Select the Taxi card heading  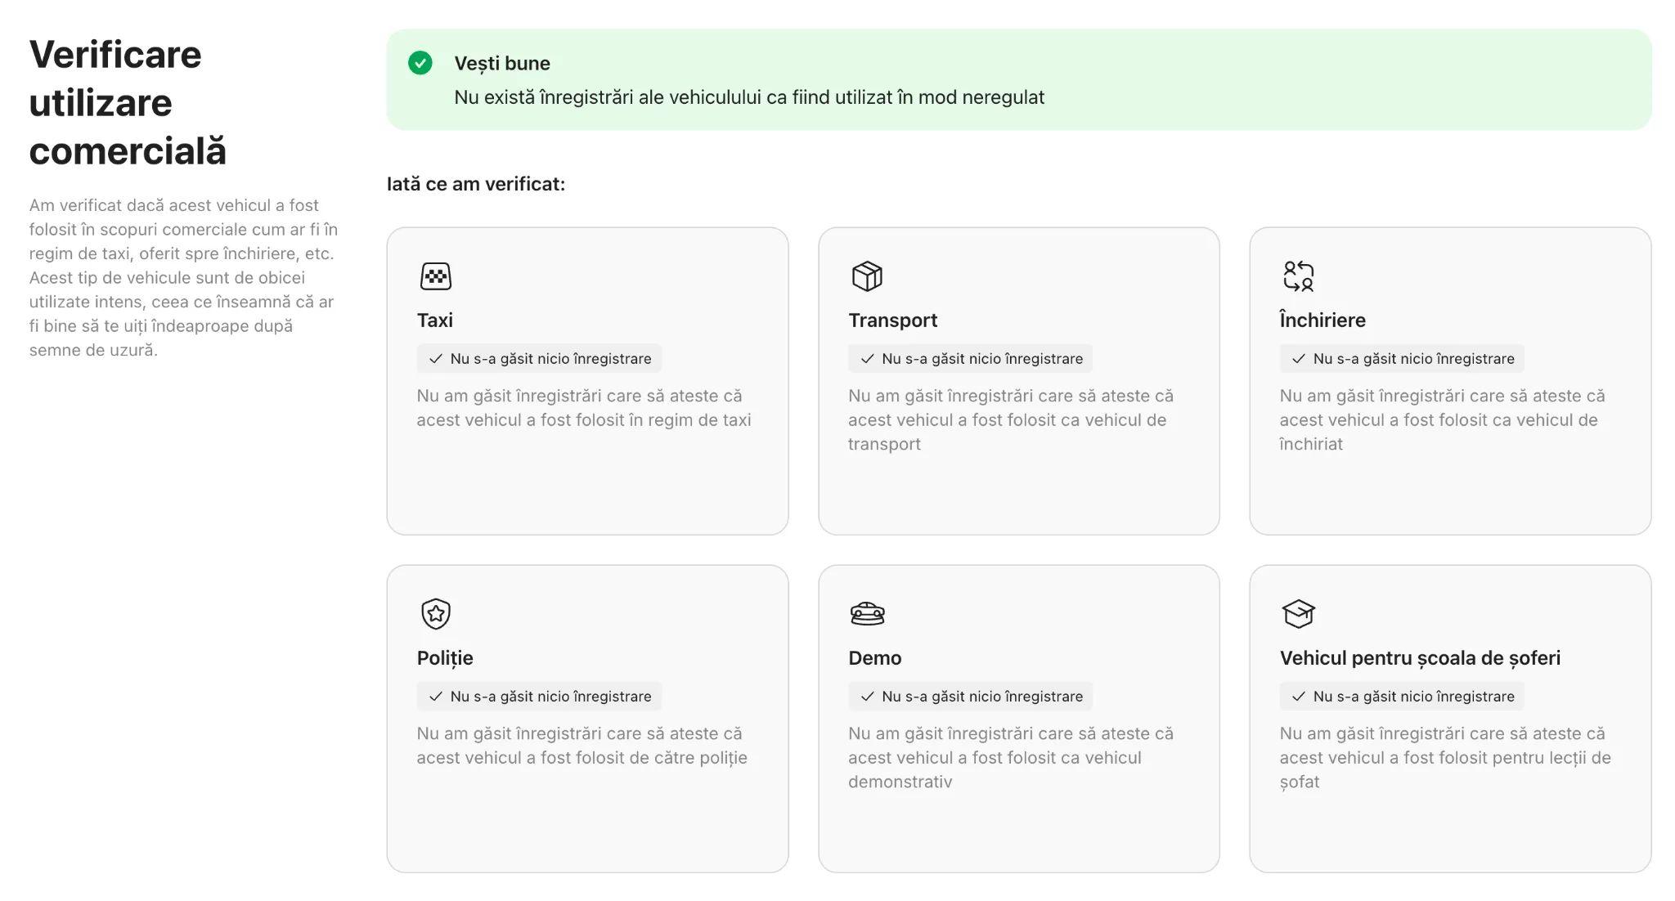pos(434,321)
